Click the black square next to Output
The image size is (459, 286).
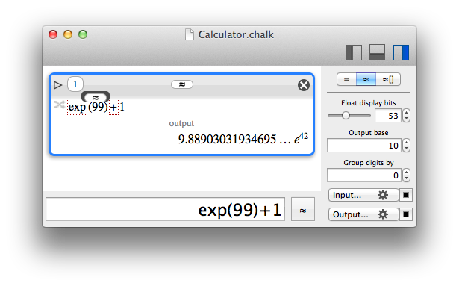[406, 214]
